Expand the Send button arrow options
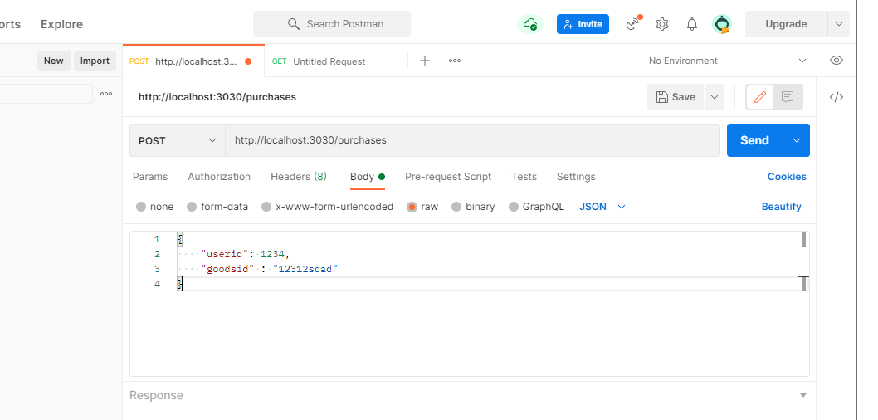Image resolution: width=878 pixels, height=420 pixels. click(x=796, y=140)
